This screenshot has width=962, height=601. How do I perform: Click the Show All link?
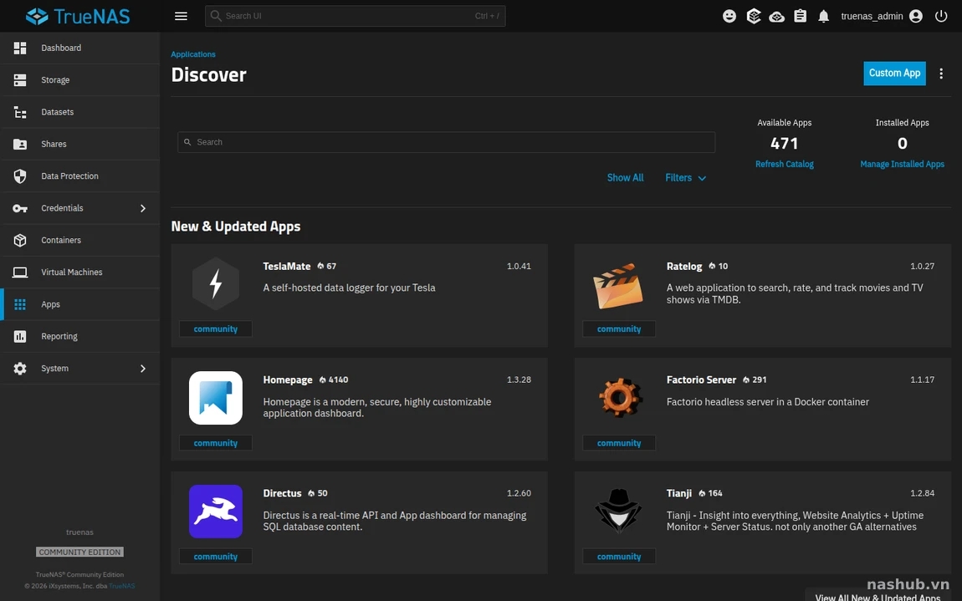click(625, 178)
